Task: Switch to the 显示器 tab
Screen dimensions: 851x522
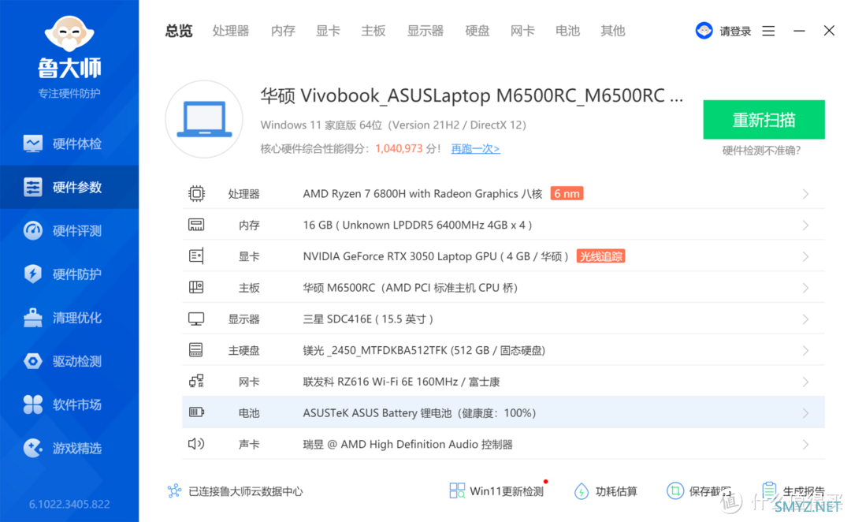Action: click(425, 31)
